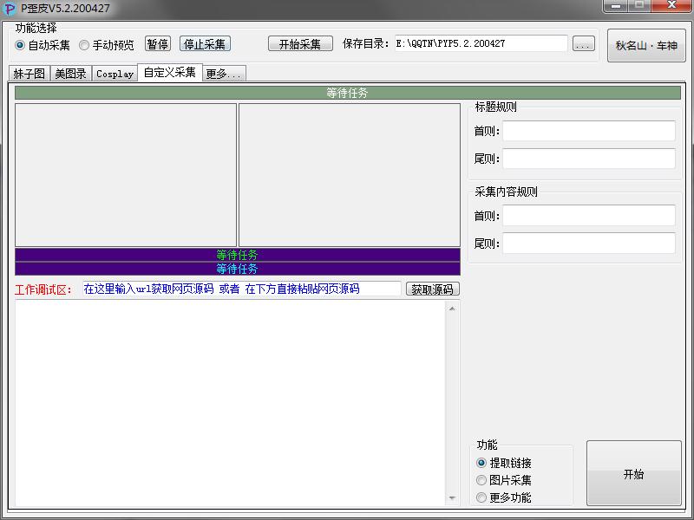Switch to 妹子图 tab
The image size is (694, 520).
tap(29, 74)
